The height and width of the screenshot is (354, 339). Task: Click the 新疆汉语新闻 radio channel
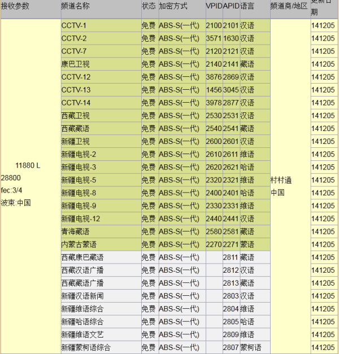[x=82, y=296]
